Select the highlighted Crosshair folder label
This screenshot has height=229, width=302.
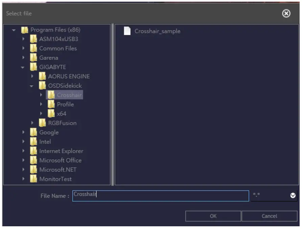click(x=69, y=95)
